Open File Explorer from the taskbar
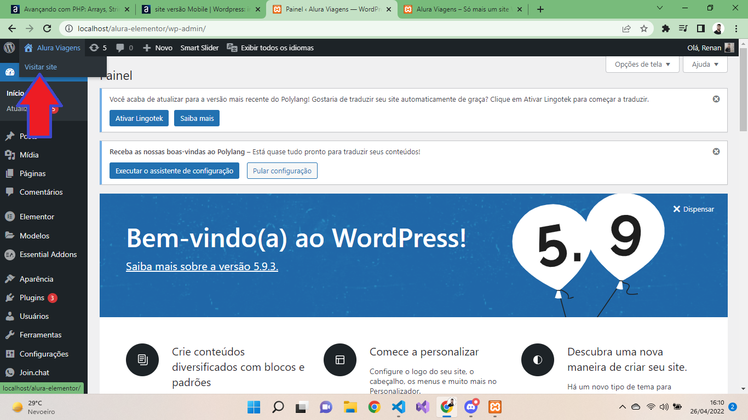This screenshot has width=748, height=420. click(x=350, y=407)
